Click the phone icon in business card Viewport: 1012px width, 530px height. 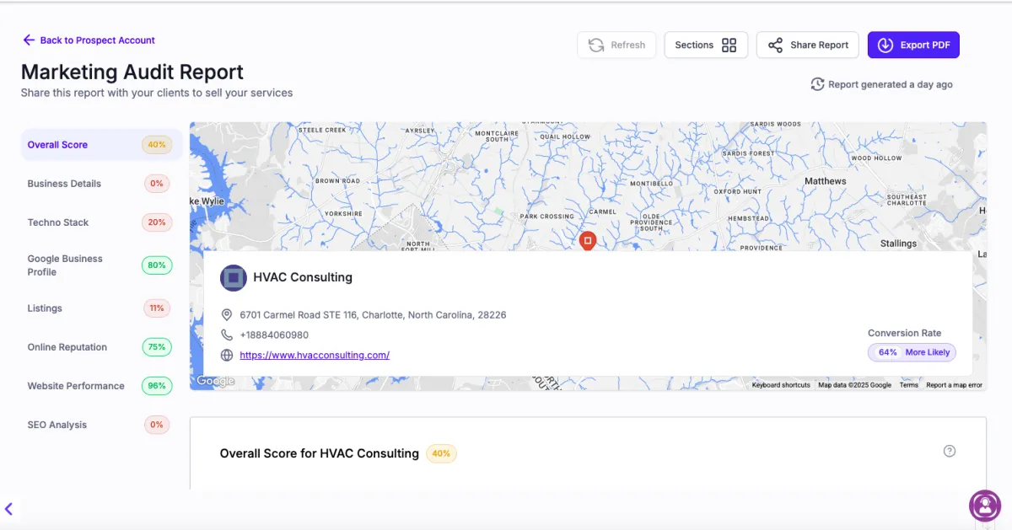(x=227, y=335)
